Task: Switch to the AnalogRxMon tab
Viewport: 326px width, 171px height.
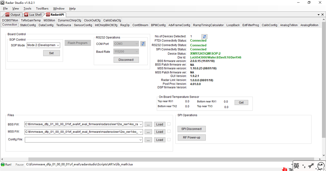Action: (309, 25)
